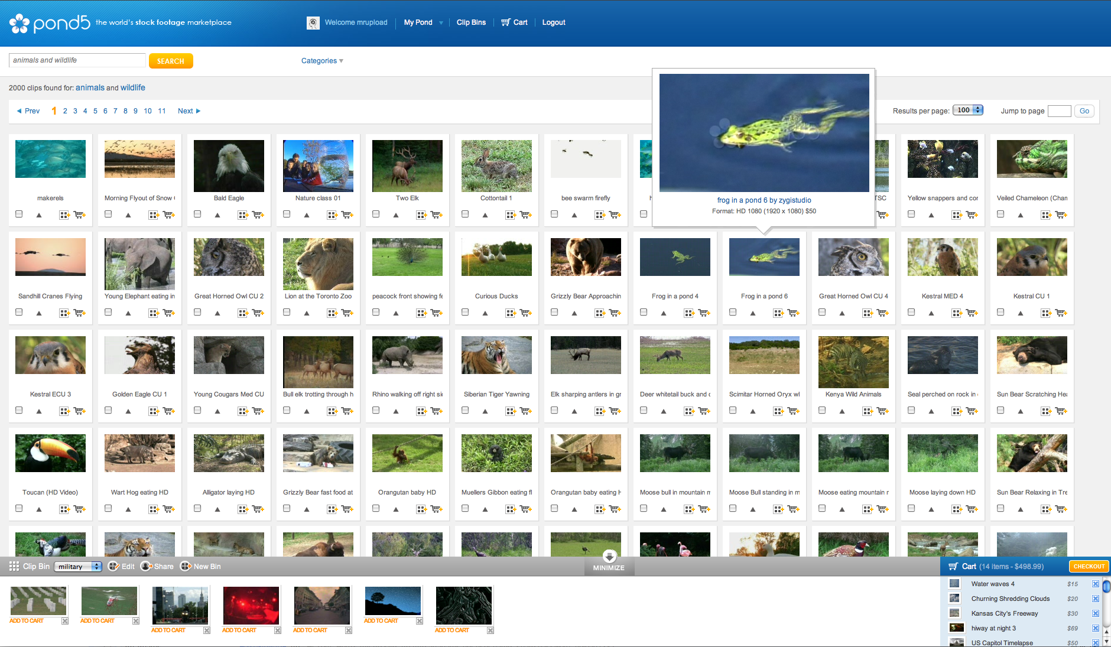The height and width of the screenshot is (647, 1111).
Task: Add Toucan (HD Video) to cart
Action: (80, 509)
